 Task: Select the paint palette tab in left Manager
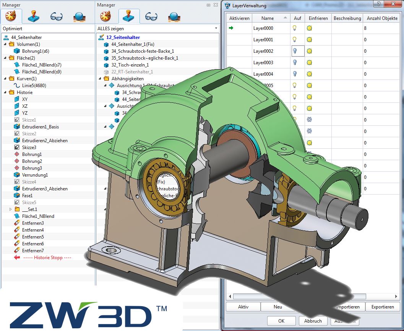(11, 16)
